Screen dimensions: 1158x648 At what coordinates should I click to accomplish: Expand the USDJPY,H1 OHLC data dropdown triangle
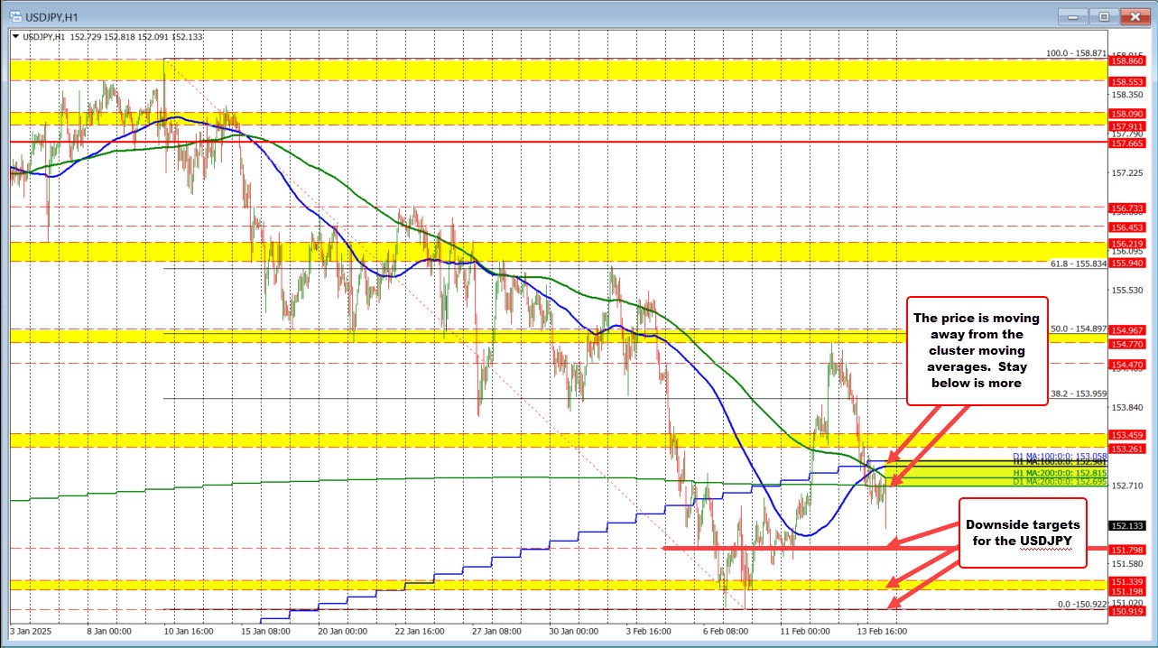pos(15,38)
